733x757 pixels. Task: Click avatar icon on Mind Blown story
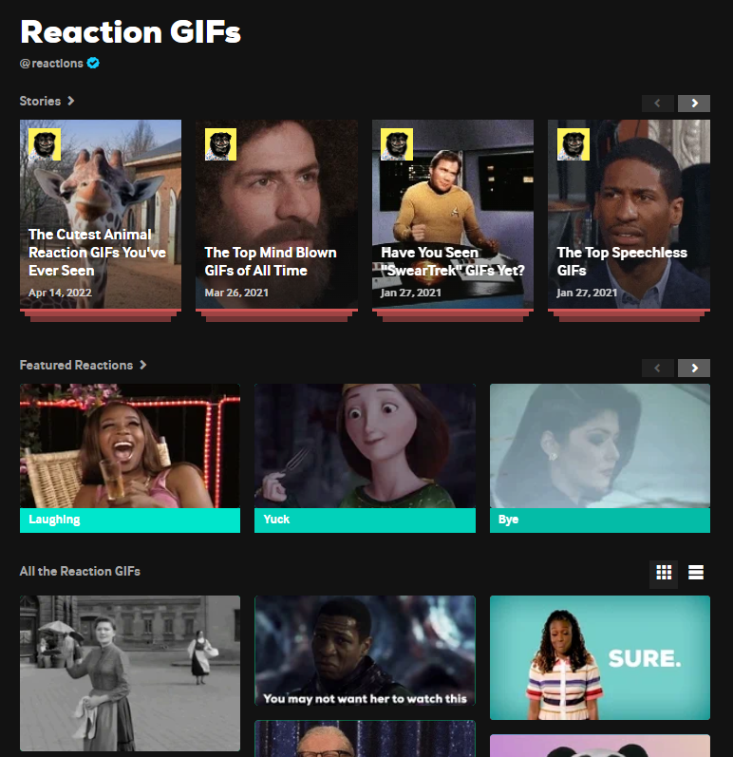pos(220,144)
